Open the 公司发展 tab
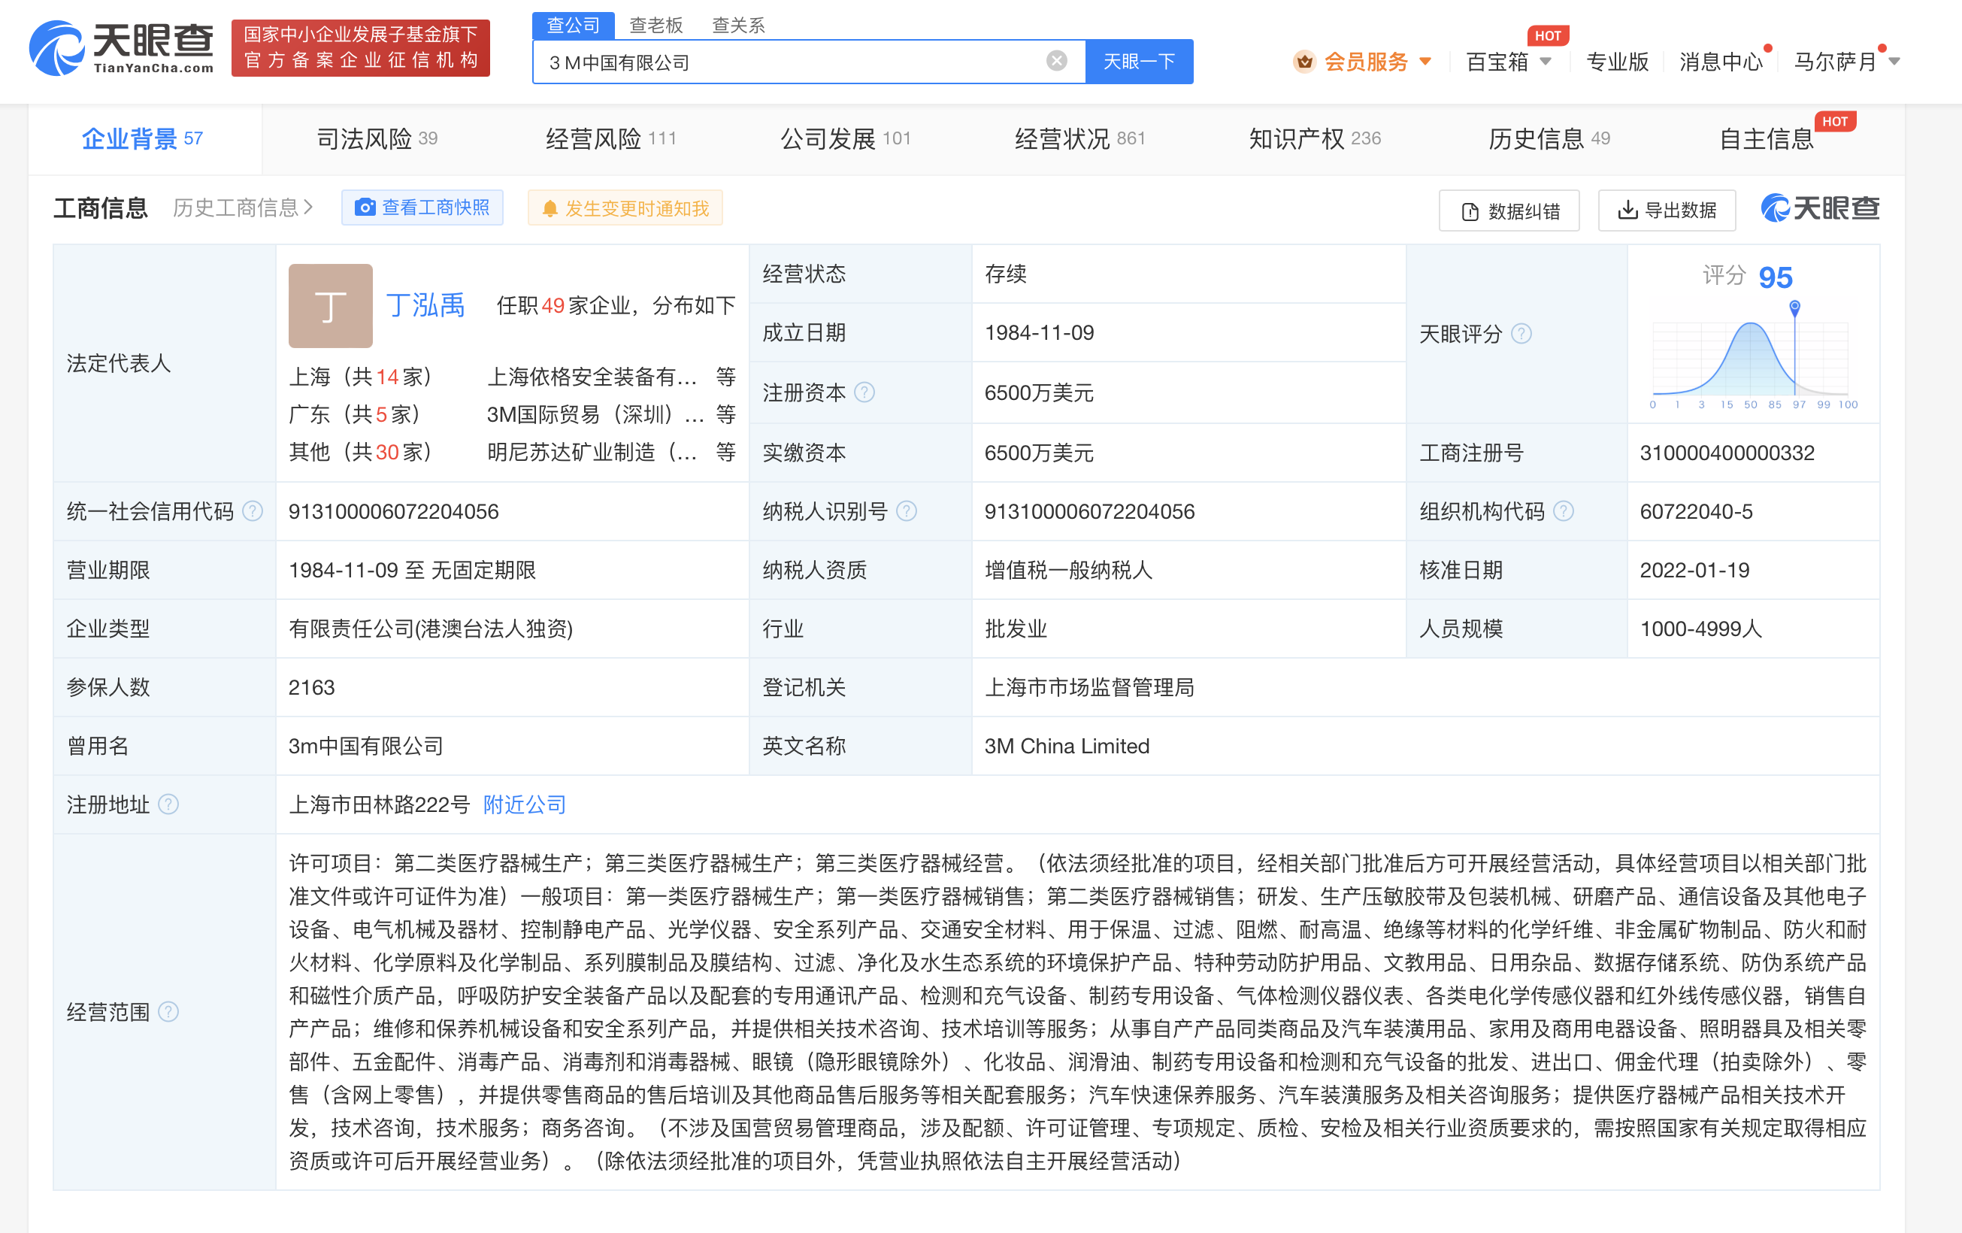The image size is (1962, 1233). (845, 138)
